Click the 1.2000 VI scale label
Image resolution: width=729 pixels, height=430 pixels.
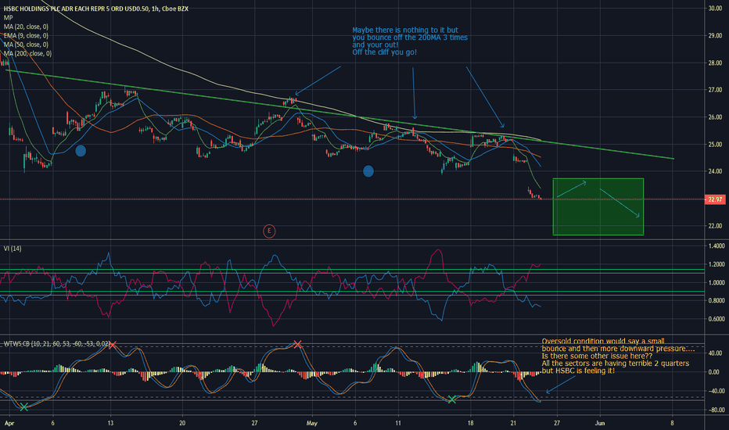point(716,264)
